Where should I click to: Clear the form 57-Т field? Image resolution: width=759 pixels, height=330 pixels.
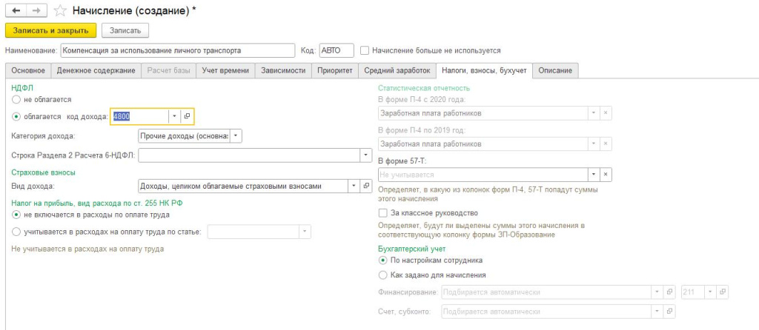[606, 174]
